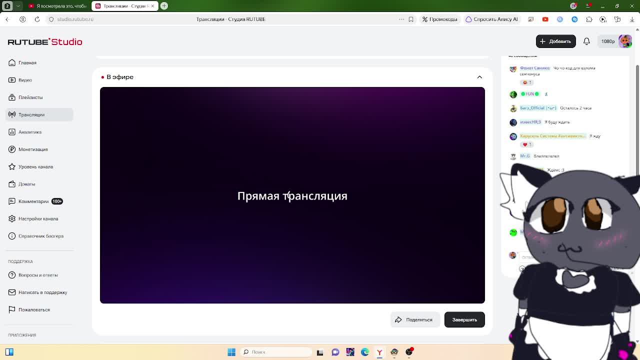End the stream with Завершить
This screenshot has width=640, height=360.
tap(464, 319)
